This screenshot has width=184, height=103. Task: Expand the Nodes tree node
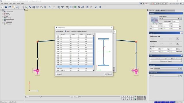[3, 13]
